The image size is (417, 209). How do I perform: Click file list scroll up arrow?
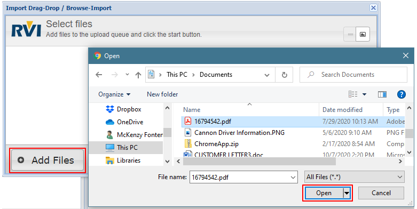tap(410, 108)
